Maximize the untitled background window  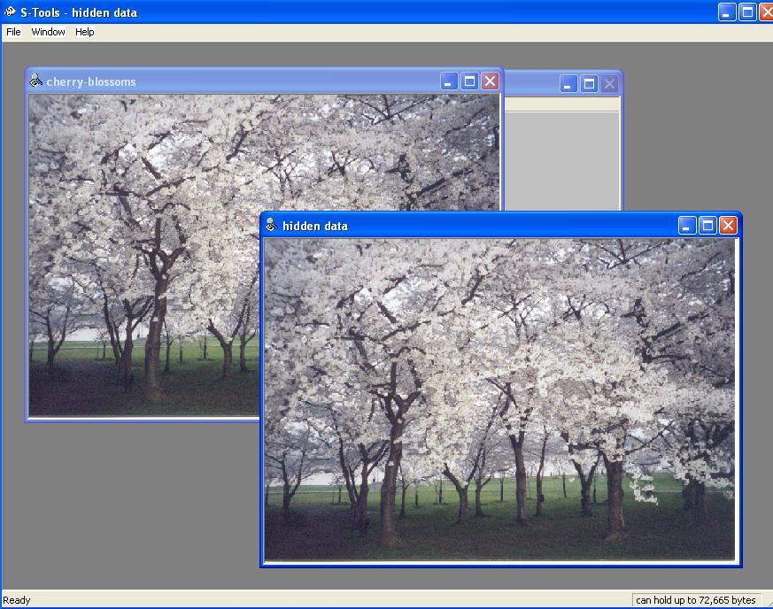[589, 84]
